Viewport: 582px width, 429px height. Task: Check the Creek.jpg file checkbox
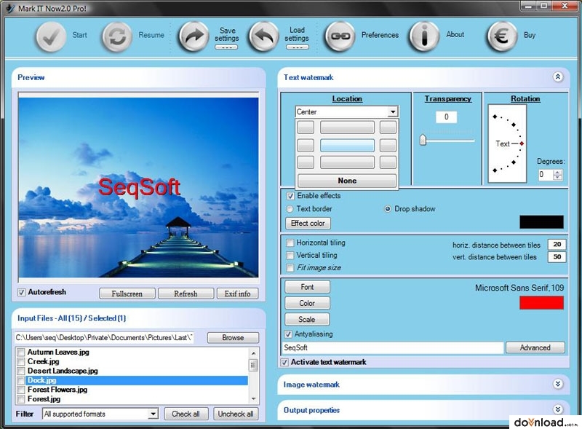pyautogui.click(x=21, y=361)
